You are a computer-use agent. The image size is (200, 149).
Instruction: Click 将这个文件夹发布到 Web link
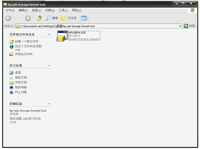[x=28, y=48]
